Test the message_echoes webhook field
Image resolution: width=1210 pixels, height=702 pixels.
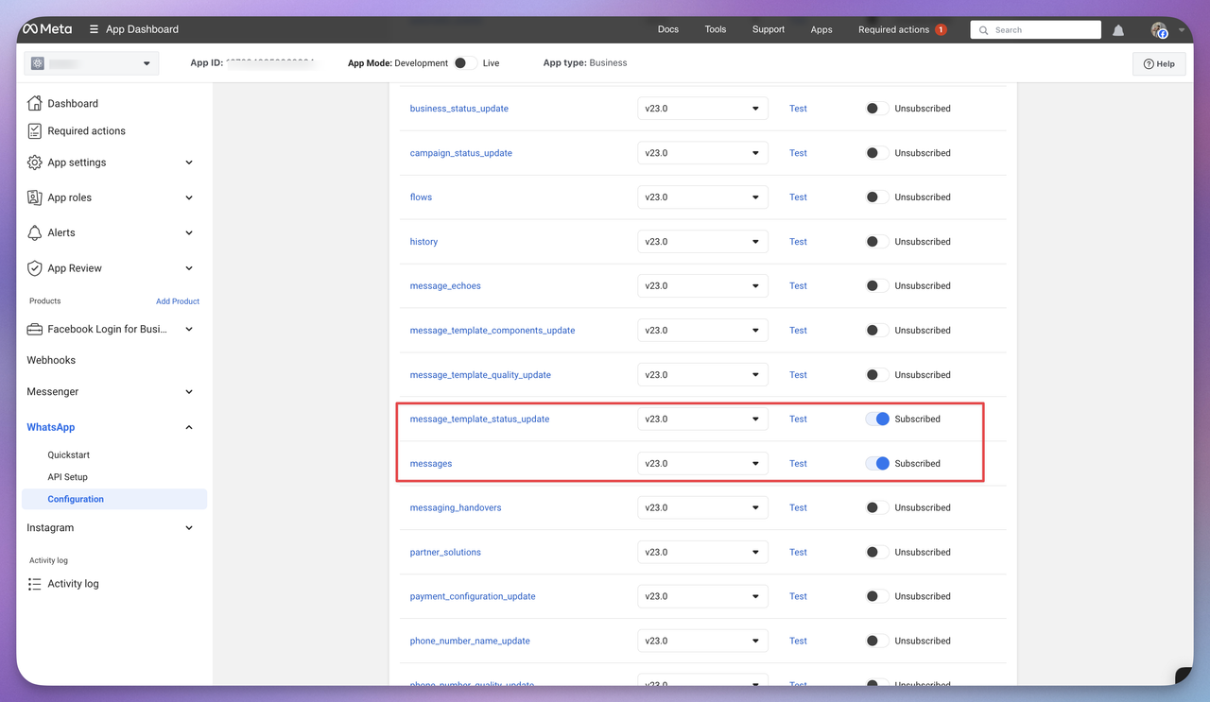click(x=798, y=286)
